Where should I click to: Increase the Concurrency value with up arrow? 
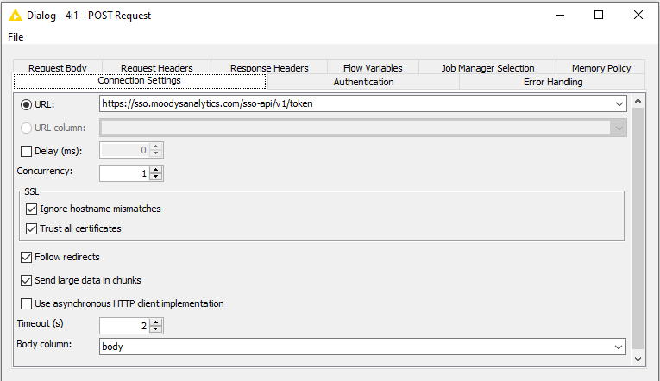point(156,170)
